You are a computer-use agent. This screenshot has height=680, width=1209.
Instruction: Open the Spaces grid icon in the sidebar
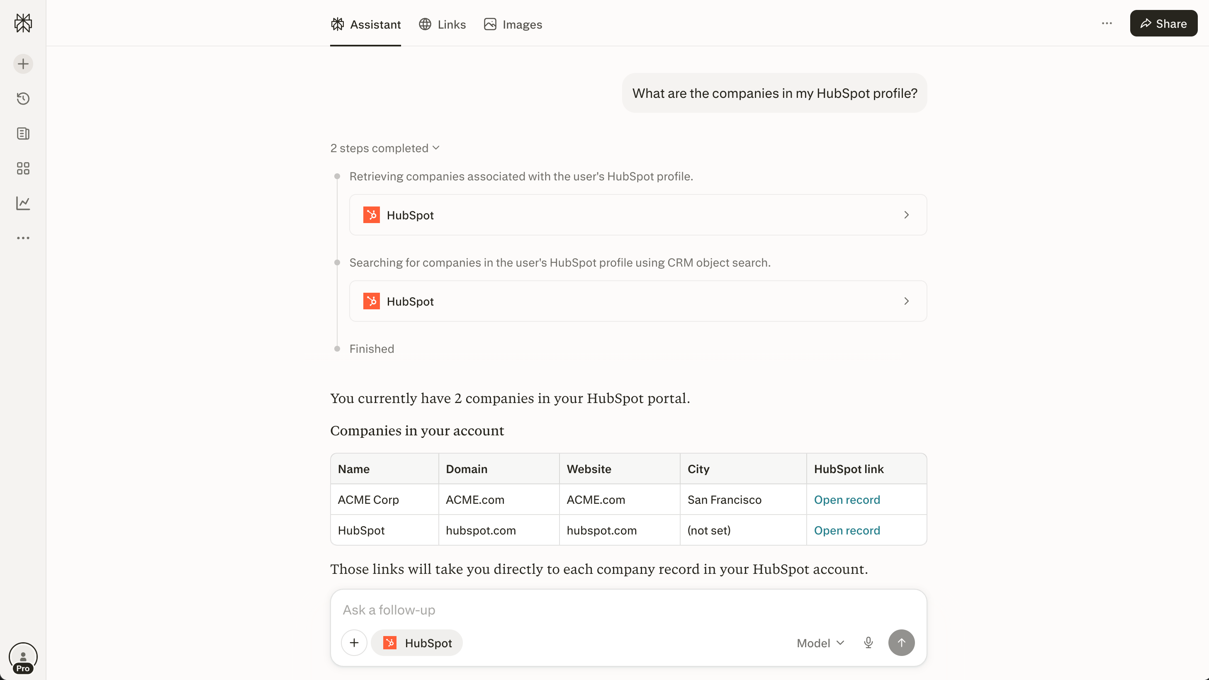(23, 168)
